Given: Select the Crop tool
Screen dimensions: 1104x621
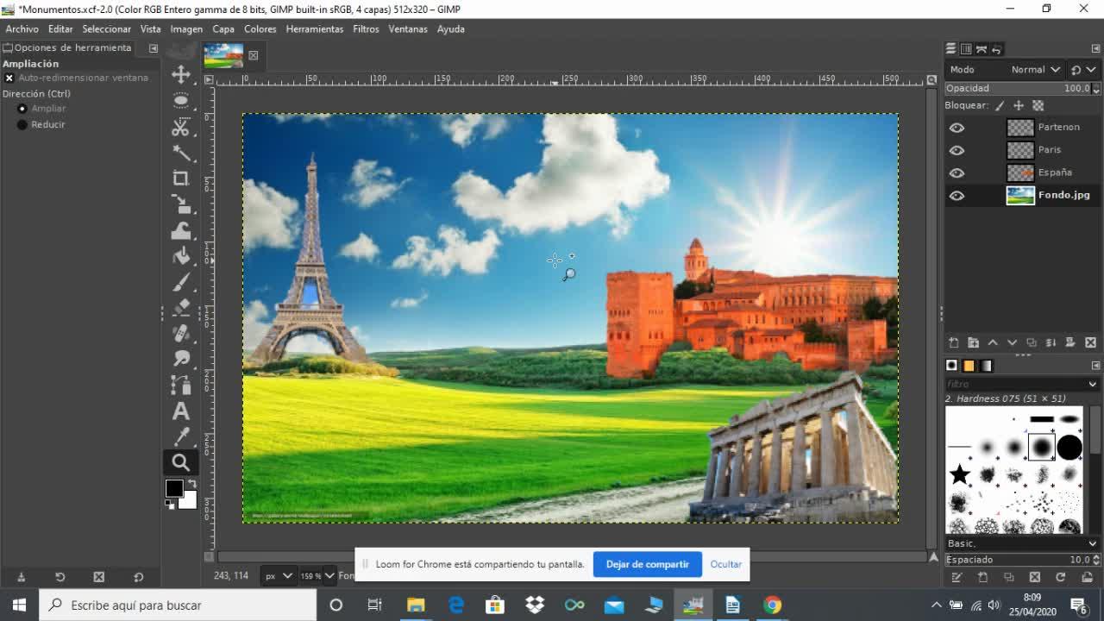Looking at the screenshot, I should [181, 179].
